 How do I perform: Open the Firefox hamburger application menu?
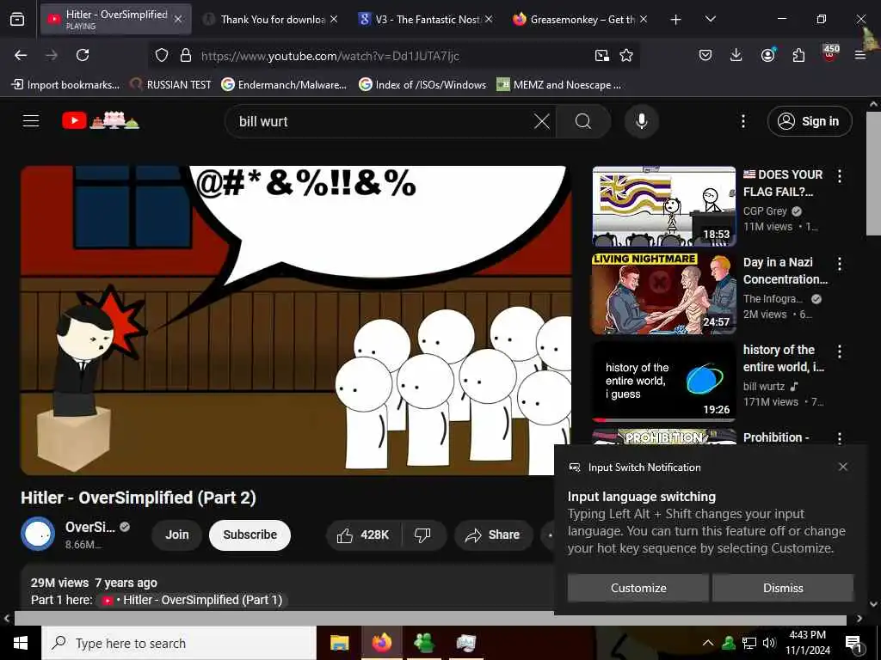pos(860,55)
